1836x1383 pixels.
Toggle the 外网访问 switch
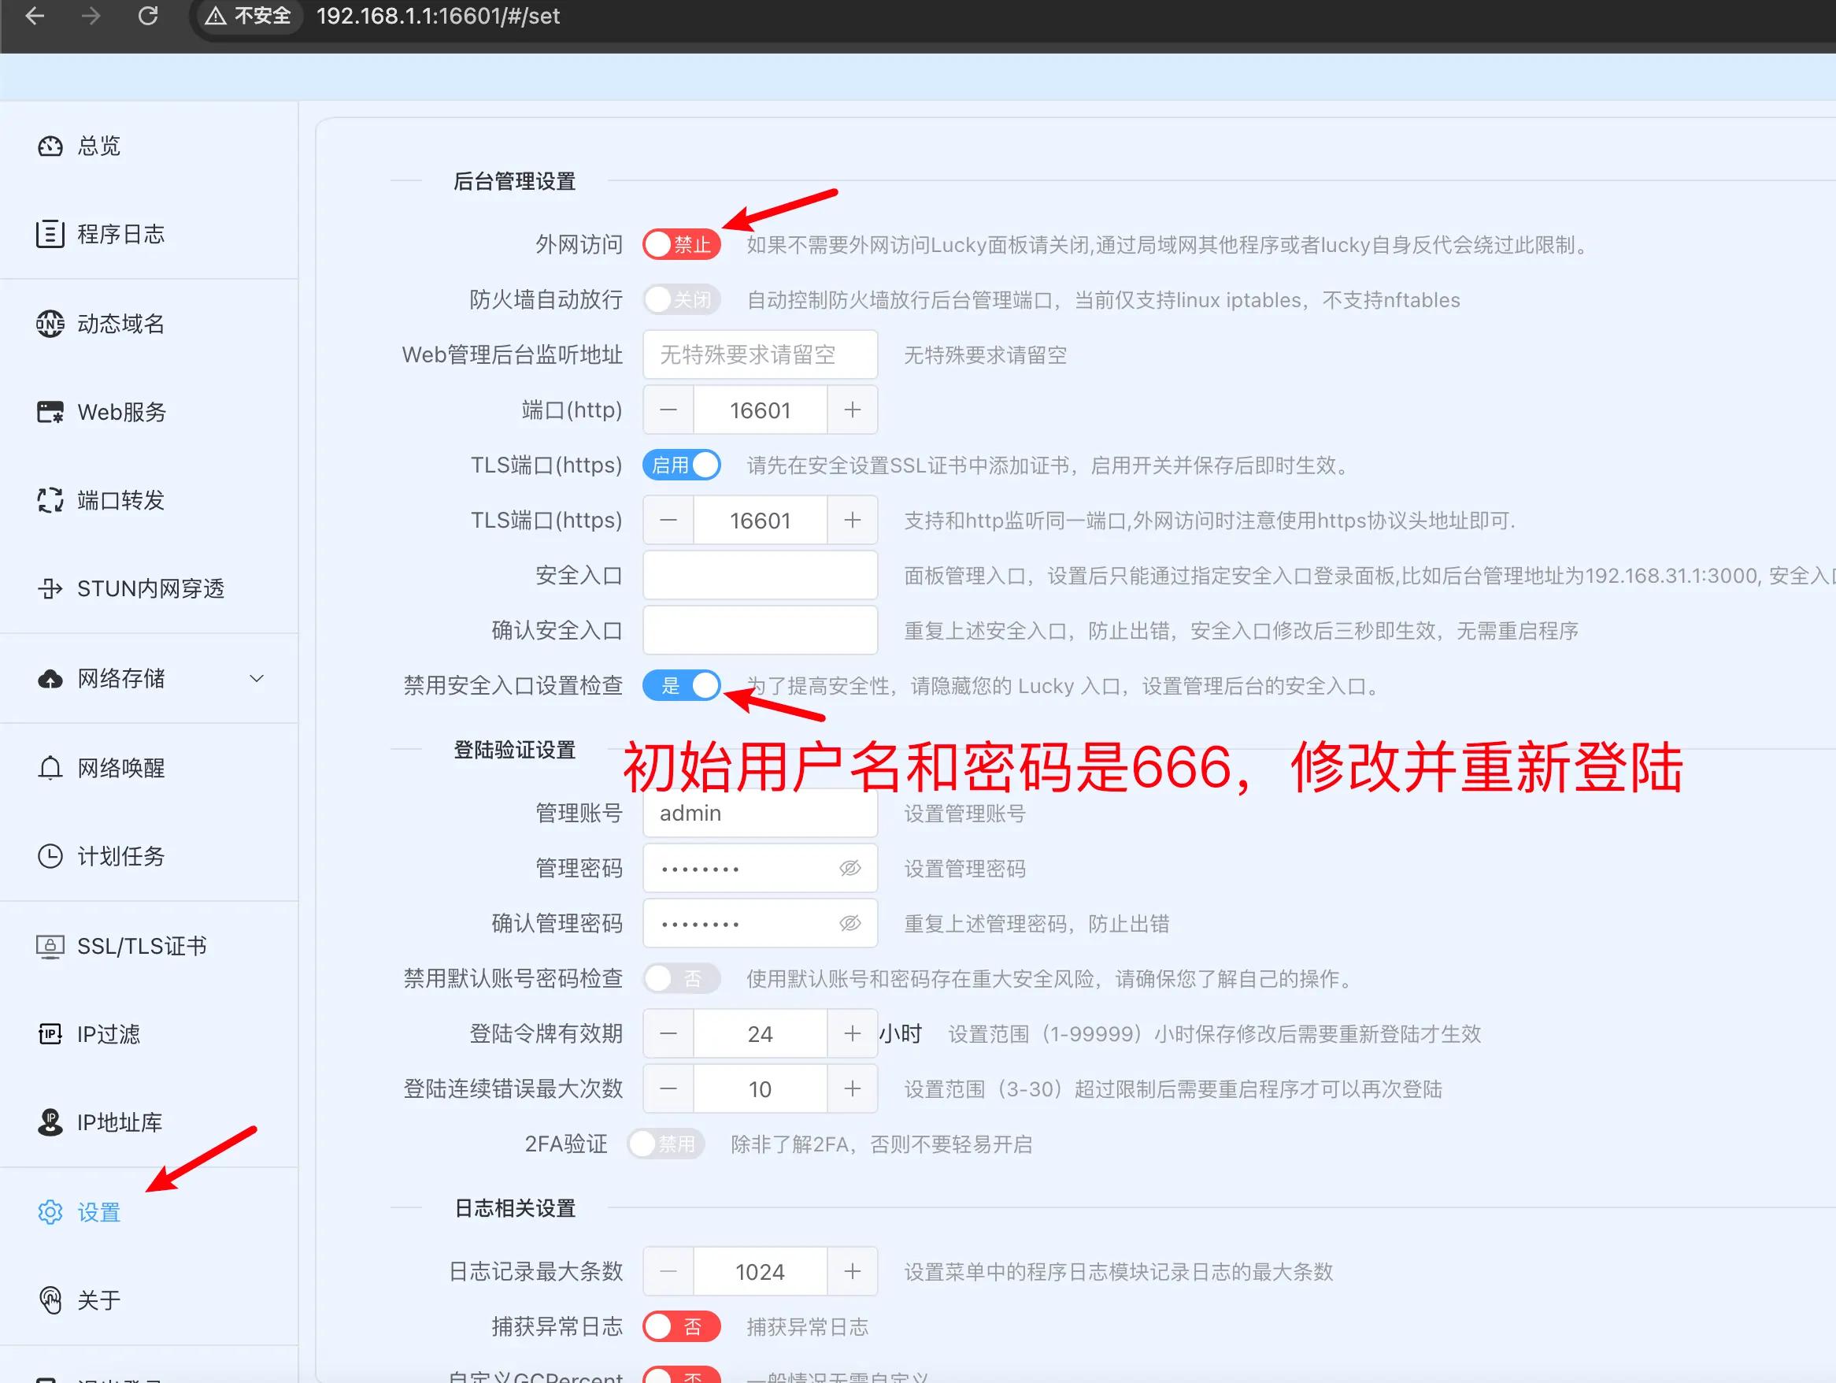point(682,244)
